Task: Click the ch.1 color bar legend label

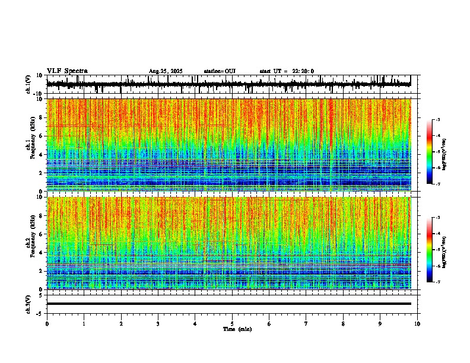Action: point(444,154)
